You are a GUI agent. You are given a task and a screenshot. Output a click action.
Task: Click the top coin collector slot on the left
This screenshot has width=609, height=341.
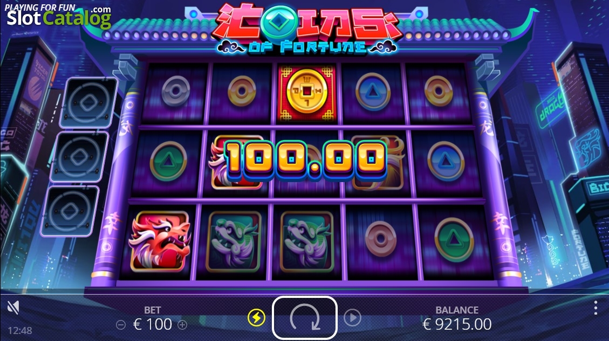88,103
